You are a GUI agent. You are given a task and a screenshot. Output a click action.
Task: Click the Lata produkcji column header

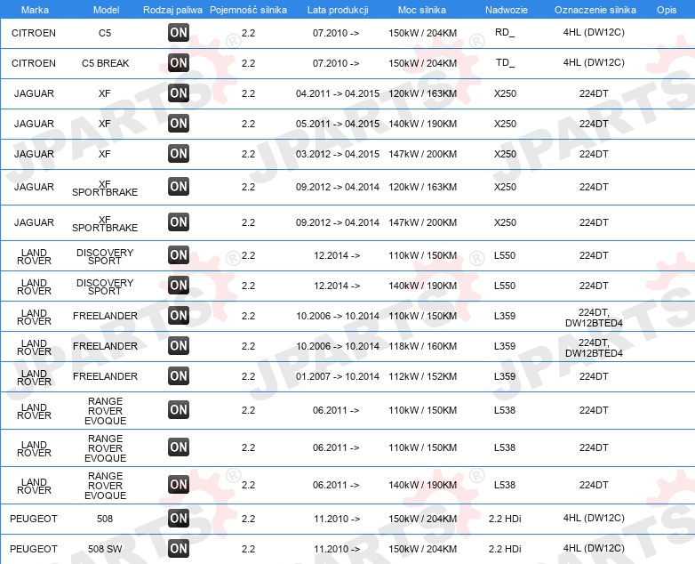point(338,10)
